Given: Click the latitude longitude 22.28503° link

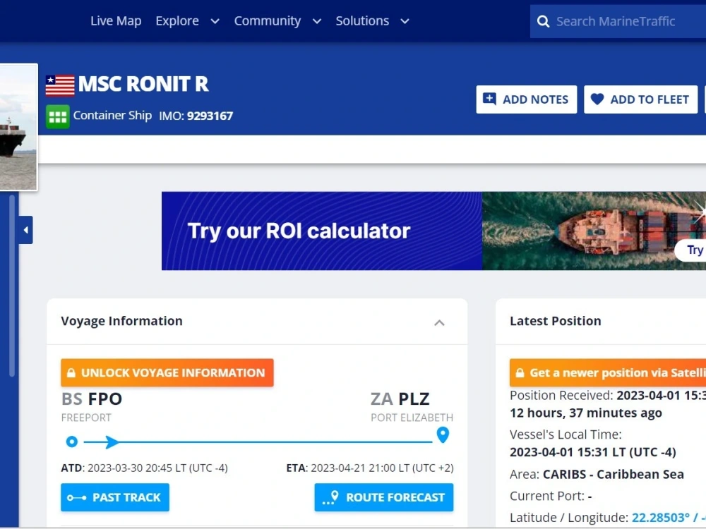Looking at the screenshot, I should (669, 518).
